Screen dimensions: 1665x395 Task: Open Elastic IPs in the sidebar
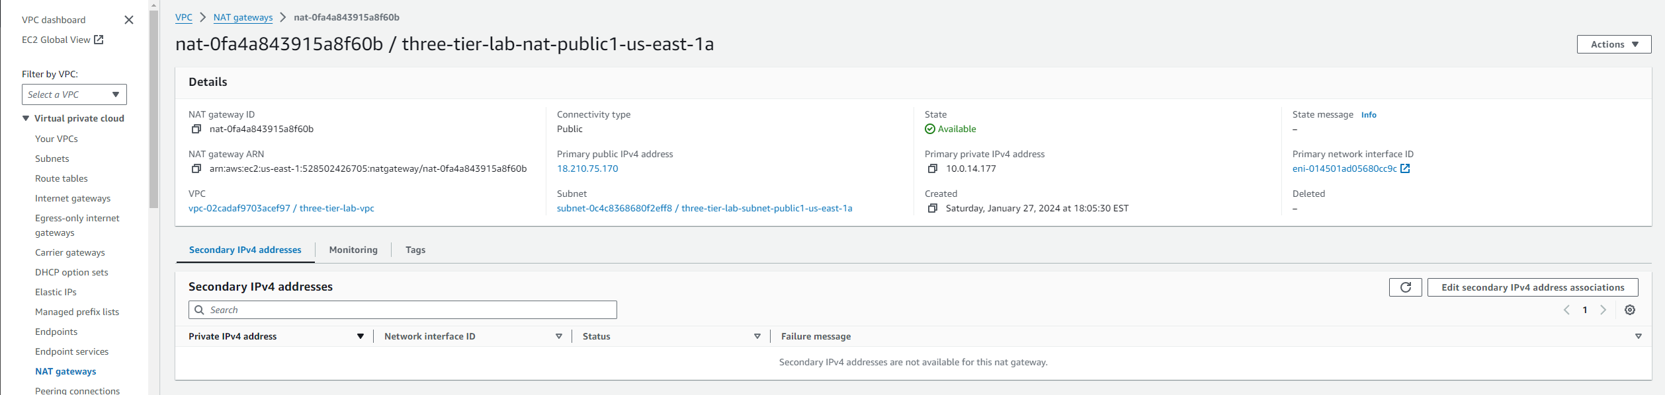(56, 292)
